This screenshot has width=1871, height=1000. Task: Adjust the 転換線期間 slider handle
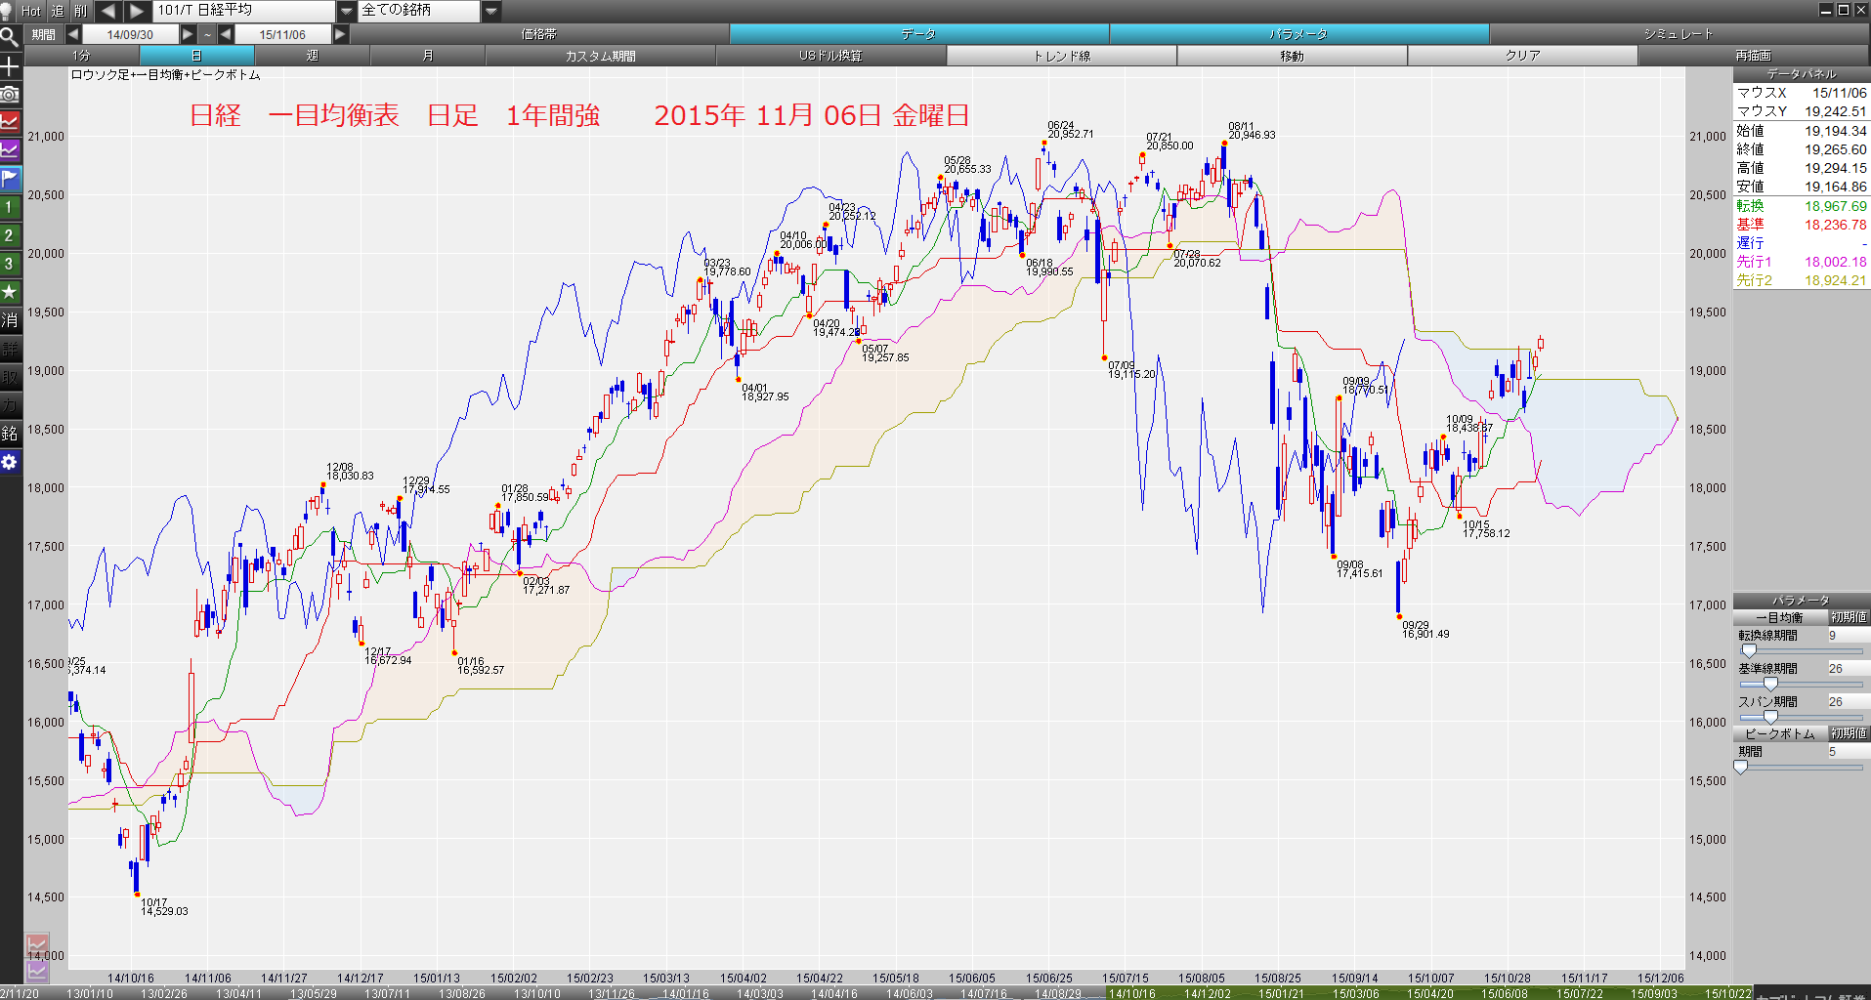pyautogui.click(x=1749, y=651)
